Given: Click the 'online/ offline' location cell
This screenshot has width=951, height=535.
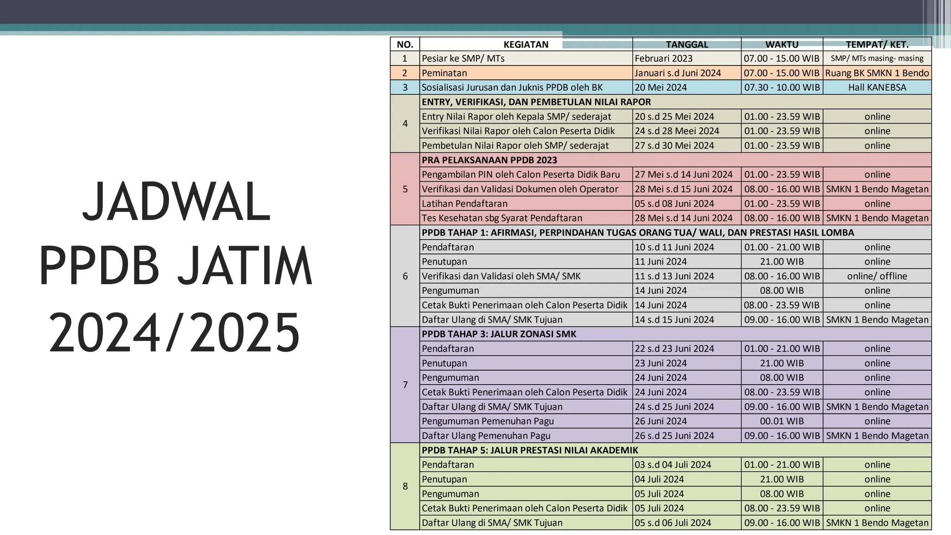Looking at the screenshot, I should tap(877, 276).
